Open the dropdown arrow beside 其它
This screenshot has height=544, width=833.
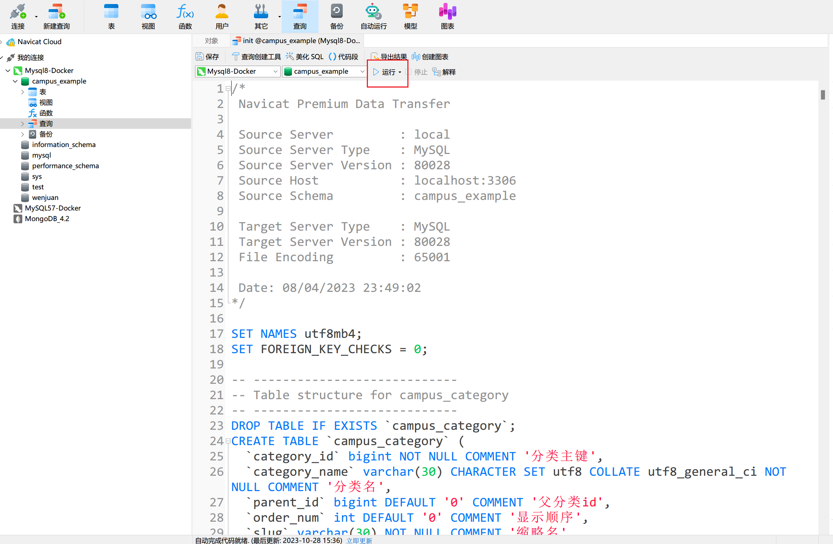click(279, 17)
